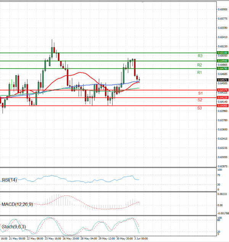Click the 0.65775 price axis value

223,19
